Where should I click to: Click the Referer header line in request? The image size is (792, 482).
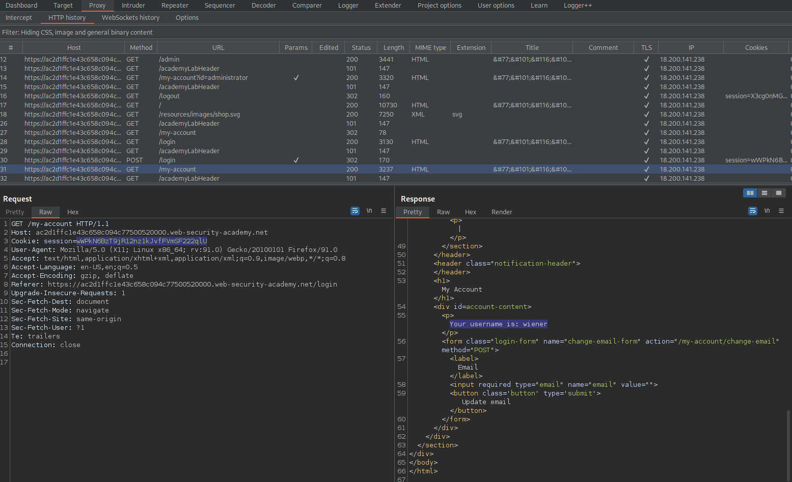[174, 285]
